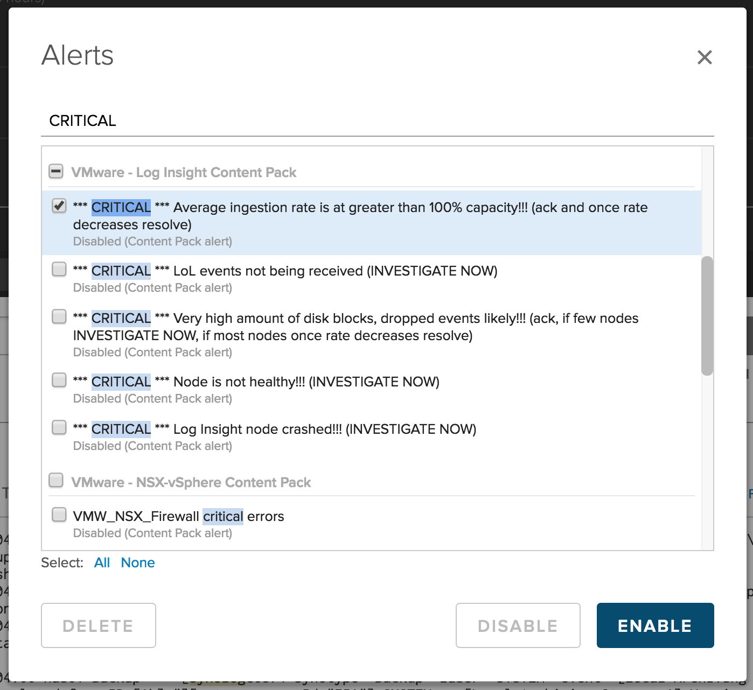Toggle VMware Log Insight Content Pack group checkbox
Image resolution: width=753 pixels, height=690 pixels.
tap(56, 172)
